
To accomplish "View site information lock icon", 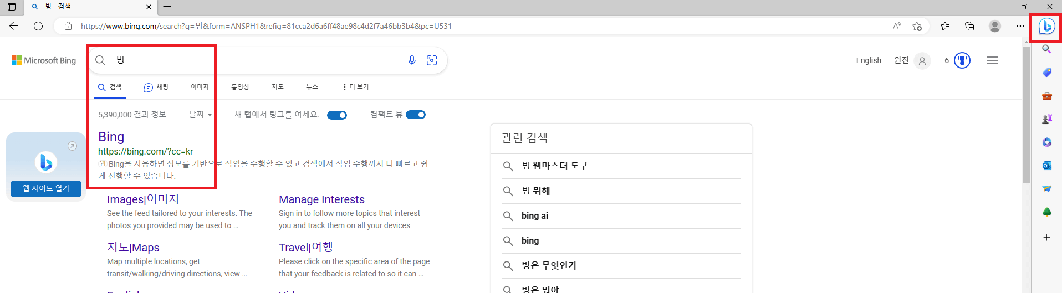I will [x=68, y=26].
